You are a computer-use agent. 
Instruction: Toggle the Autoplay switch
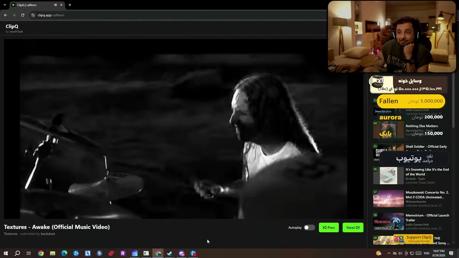[x=309, y=228]
